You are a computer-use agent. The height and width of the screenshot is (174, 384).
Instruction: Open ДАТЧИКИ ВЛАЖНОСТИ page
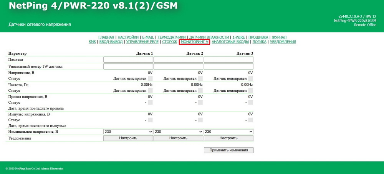[209, 37]
